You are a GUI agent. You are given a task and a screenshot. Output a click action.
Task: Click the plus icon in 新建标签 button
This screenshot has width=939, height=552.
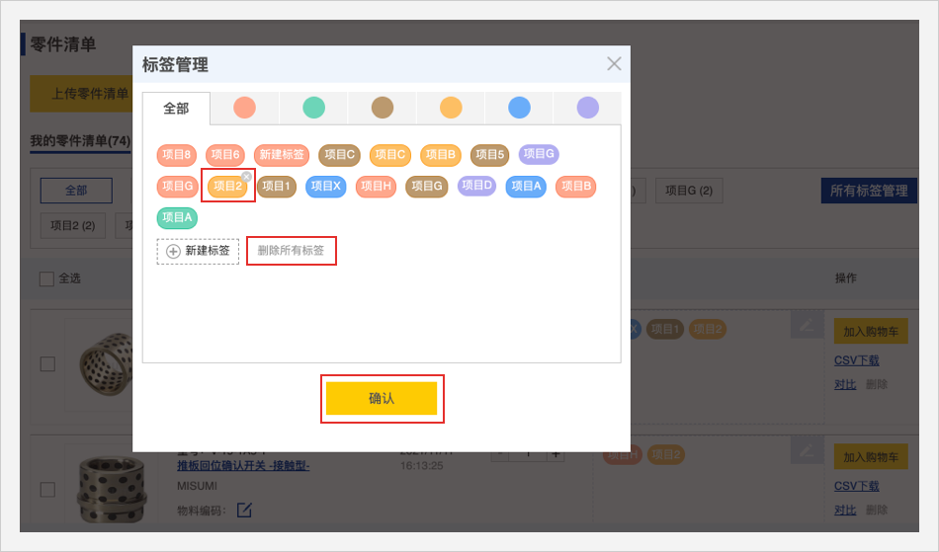[173, 251]
